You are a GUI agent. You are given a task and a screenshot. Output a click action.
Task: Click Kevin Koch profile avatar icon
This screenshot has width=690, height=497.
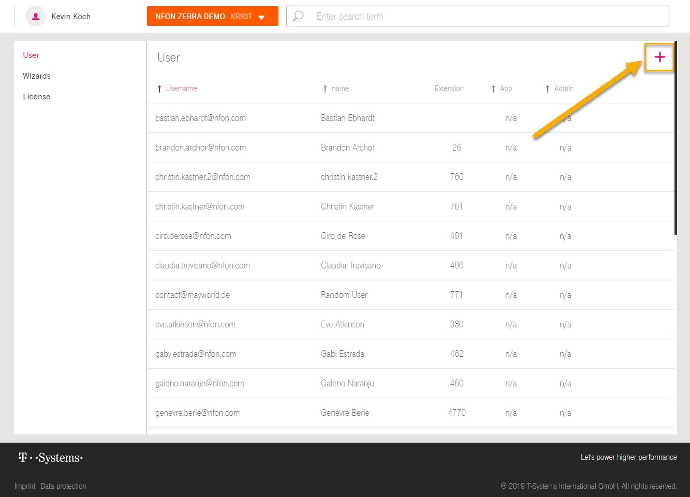(x=36, y=16)
